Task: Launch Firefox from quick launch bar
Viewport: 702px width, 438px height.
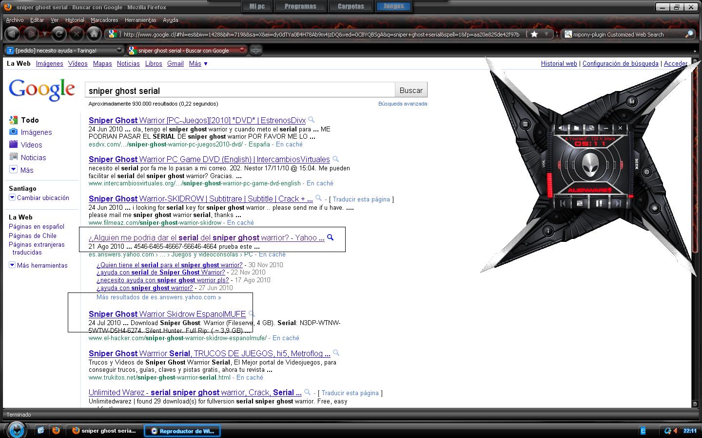Action: click(x=56, y=430)
